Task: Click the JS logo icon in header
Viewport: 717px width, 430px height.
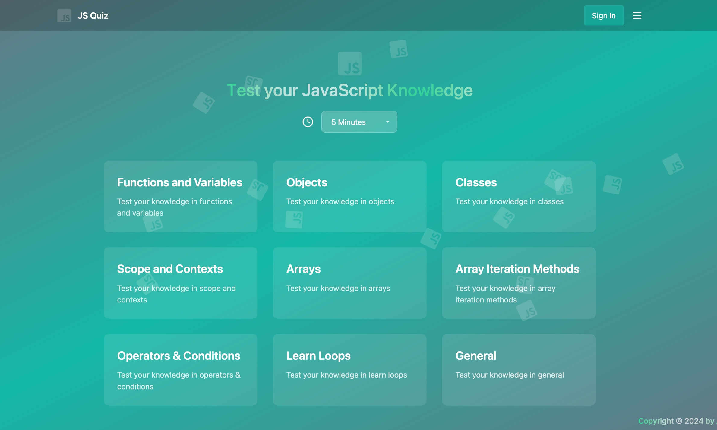Action: click(x=64, y=15)
